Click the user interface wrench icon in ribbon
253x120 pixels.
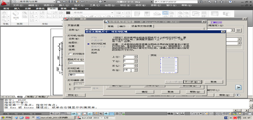pyautogui.click(x=214, y=14)
